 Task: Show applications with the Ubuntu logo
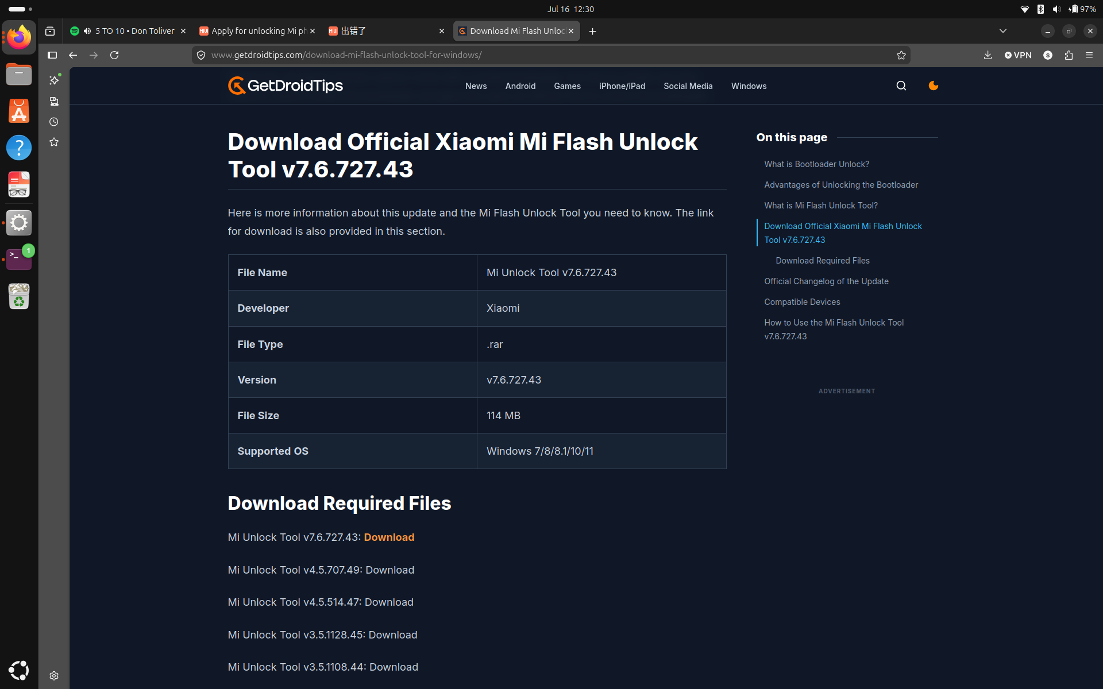(19, 670)
